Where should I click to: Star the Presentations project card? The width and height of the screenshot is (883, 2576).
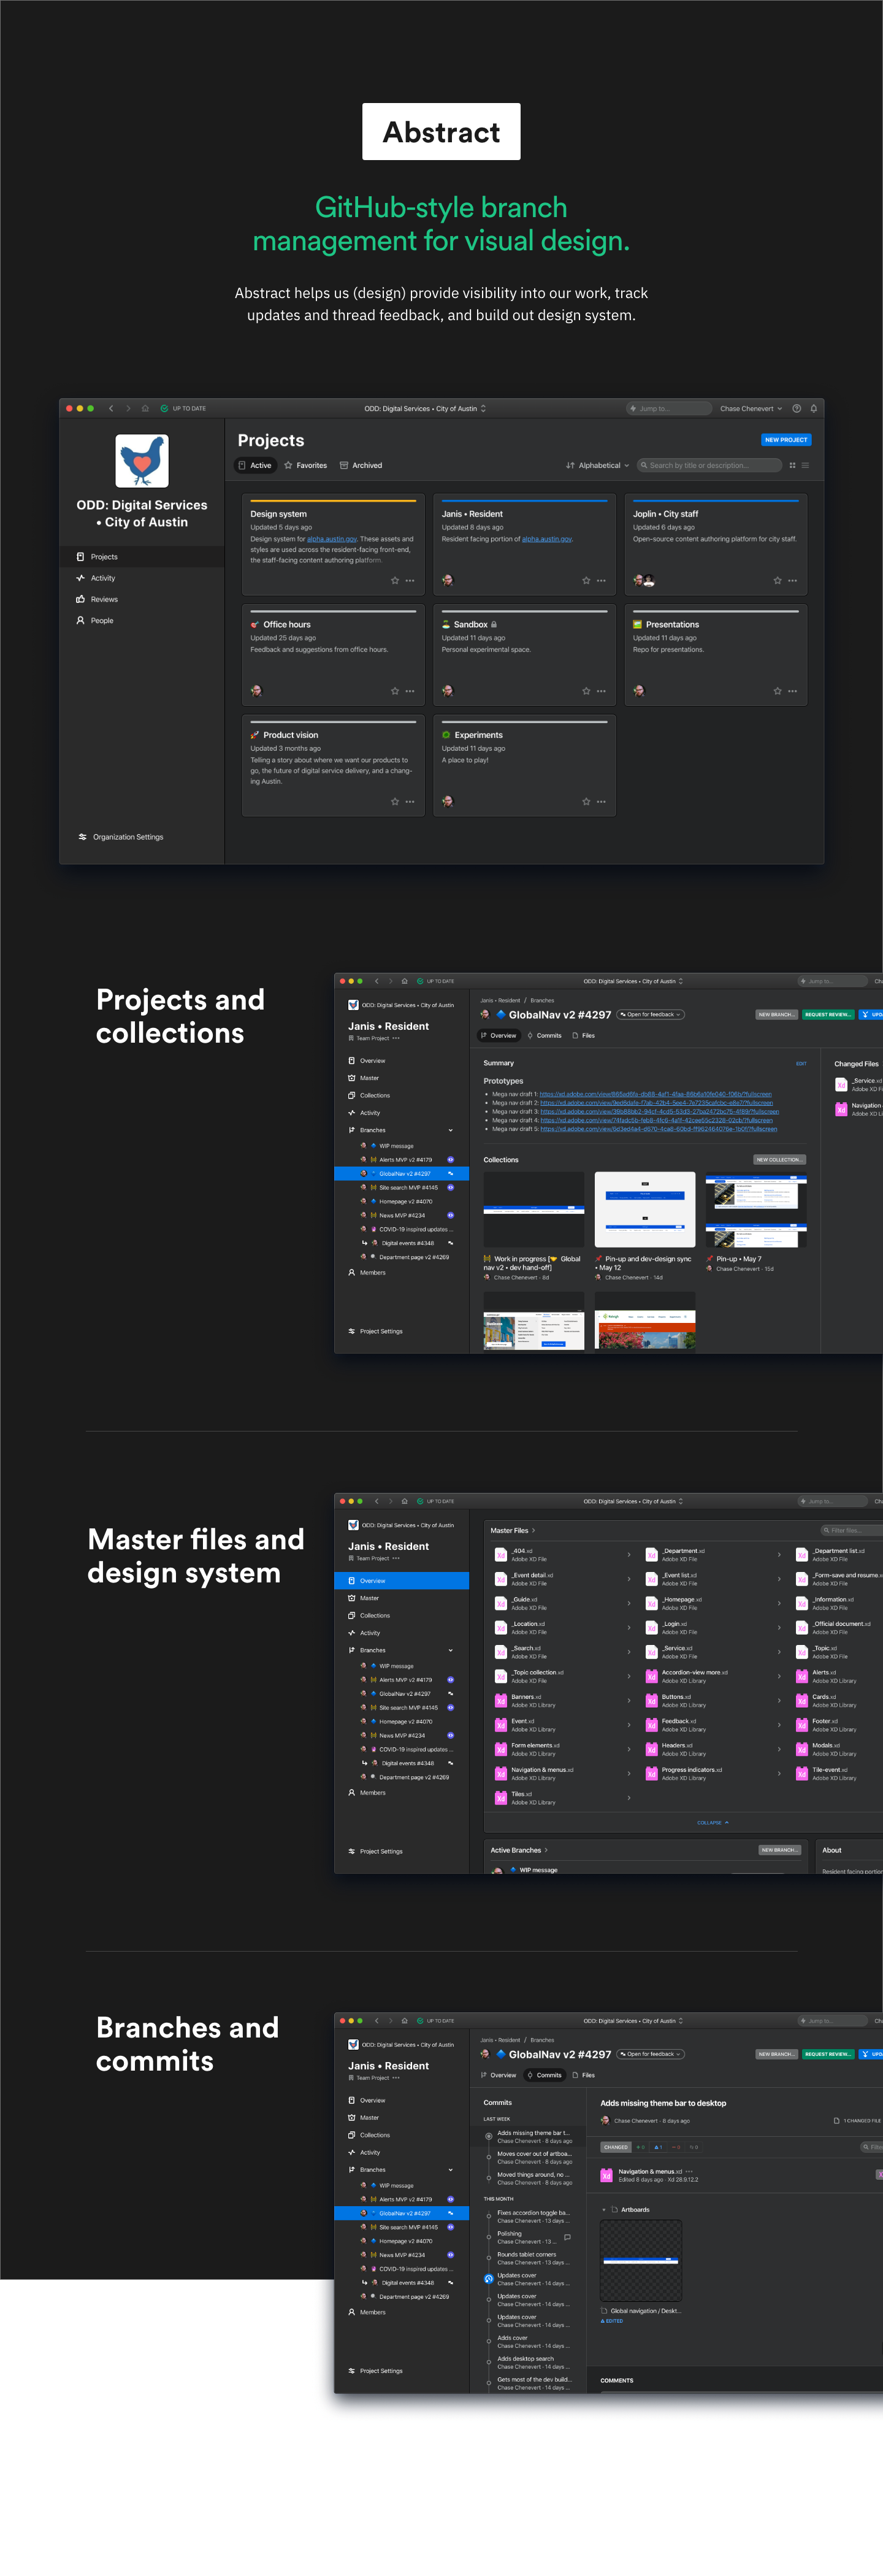tap(777, 691)
